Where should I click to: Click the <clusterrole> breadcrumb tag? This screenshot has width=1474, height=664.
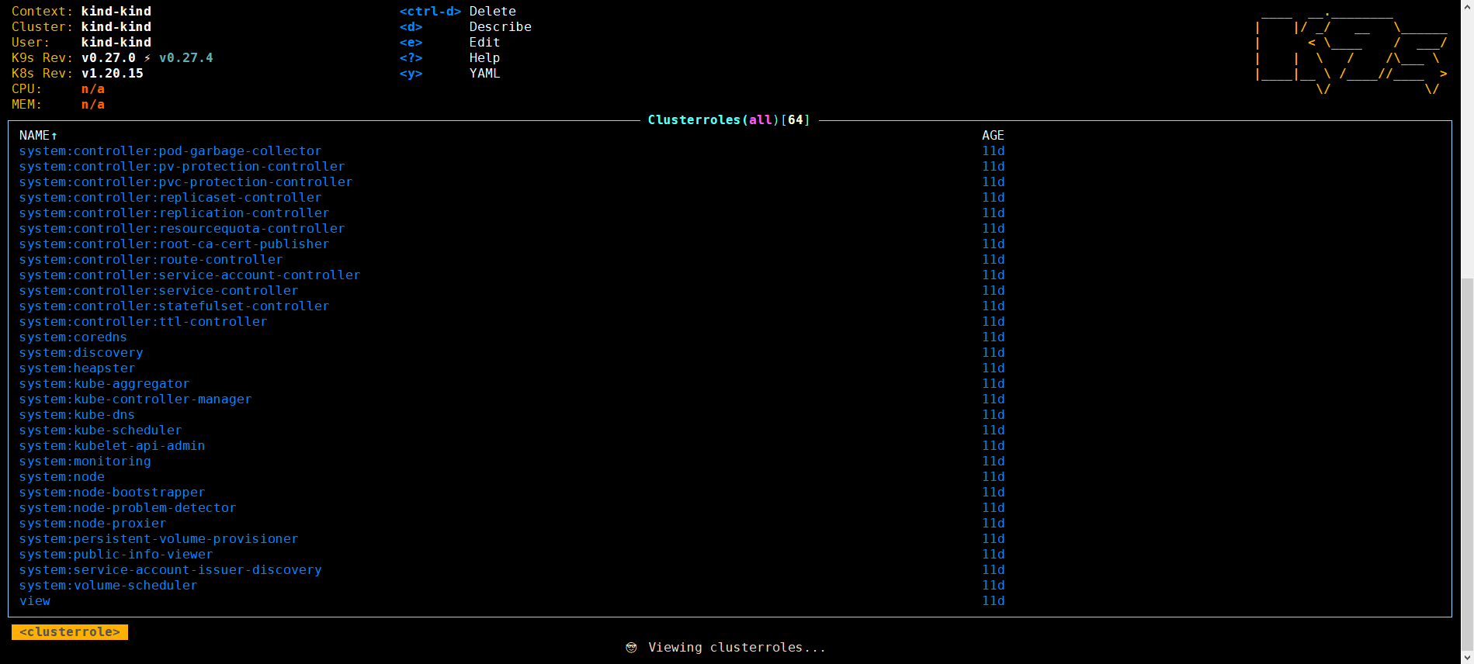[70, 632]
